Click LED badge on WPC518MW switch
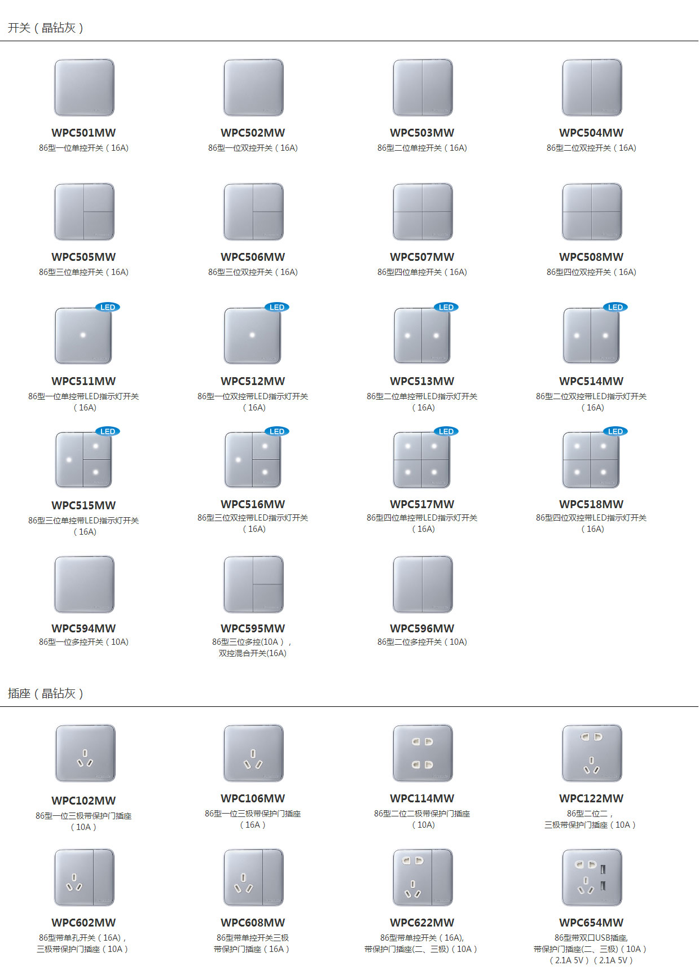Viewport: 699px width, 970px height. 616,431
